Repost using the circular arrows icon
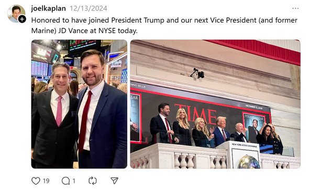Viewport: 309px width, 191px height. tap(93, 181)
